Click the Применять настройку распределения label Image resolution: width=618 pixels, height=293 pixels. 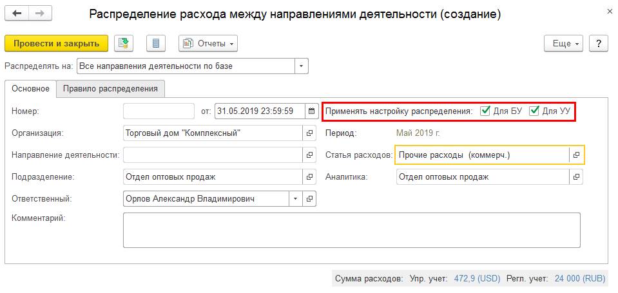coord(399,111)
